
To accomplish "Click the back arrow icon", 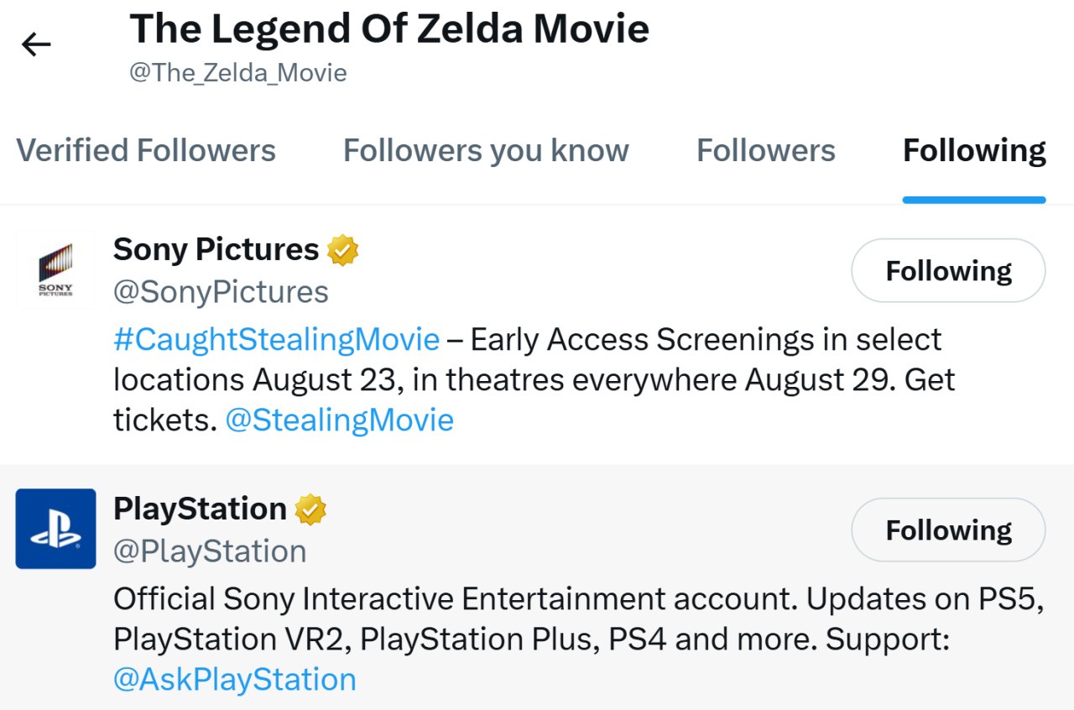I will pyautogui.click(x=36, y=44).
